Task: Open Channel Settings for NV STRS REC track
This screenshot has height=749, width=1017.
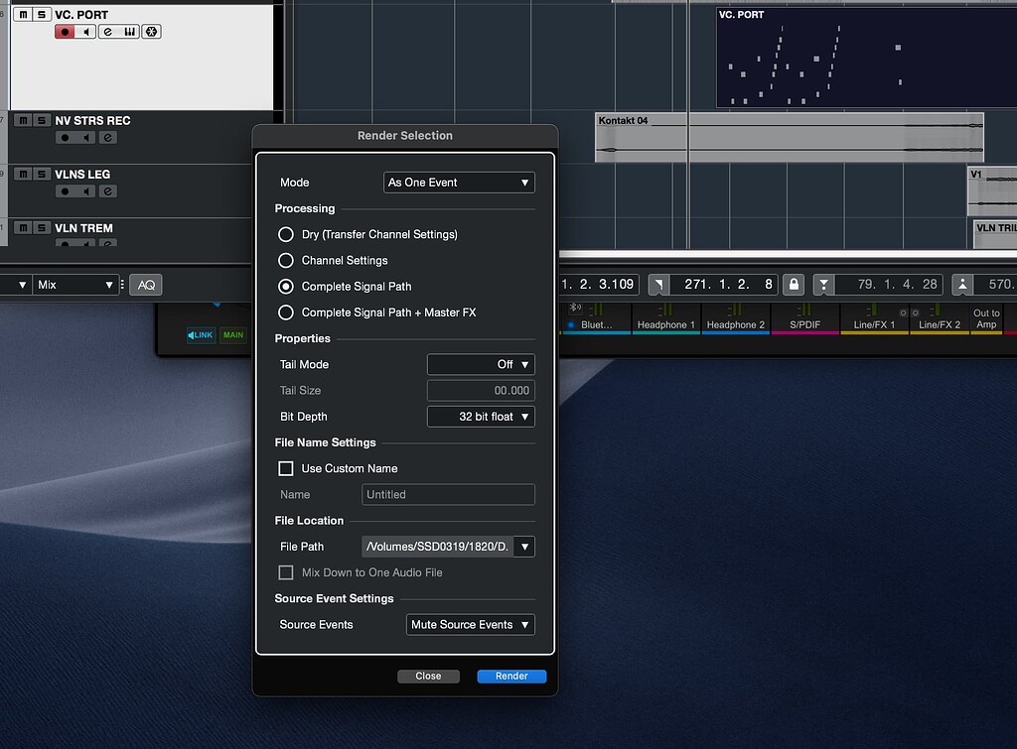Action: tap(107, 138)
